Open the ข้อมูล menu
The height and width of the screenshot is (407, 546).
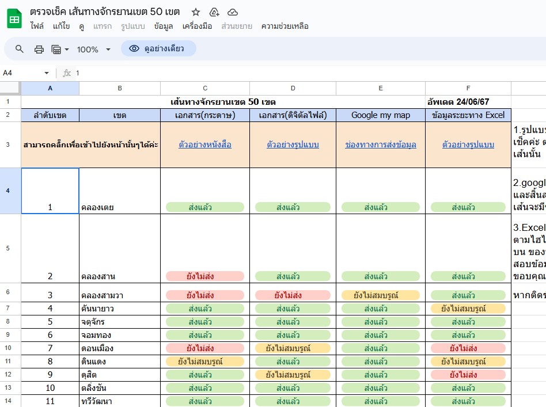164,26
